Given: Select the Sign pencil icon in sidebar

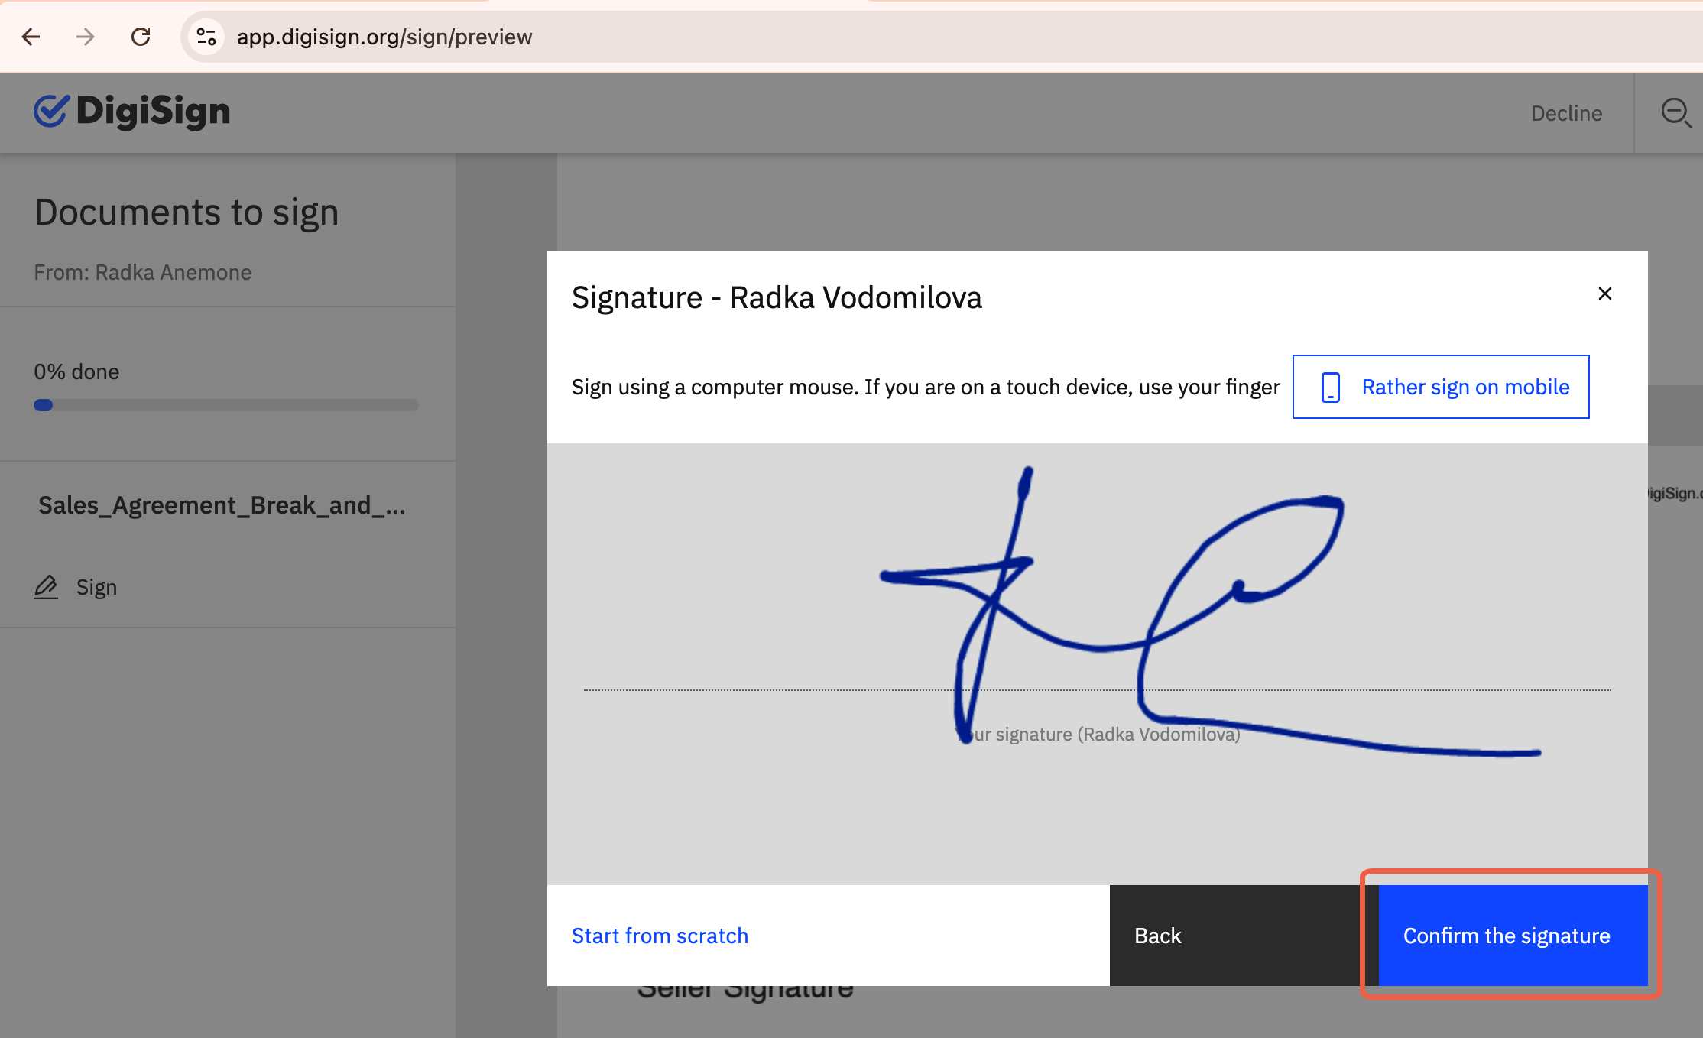Looking at the screenshot, I should (47, 586).
